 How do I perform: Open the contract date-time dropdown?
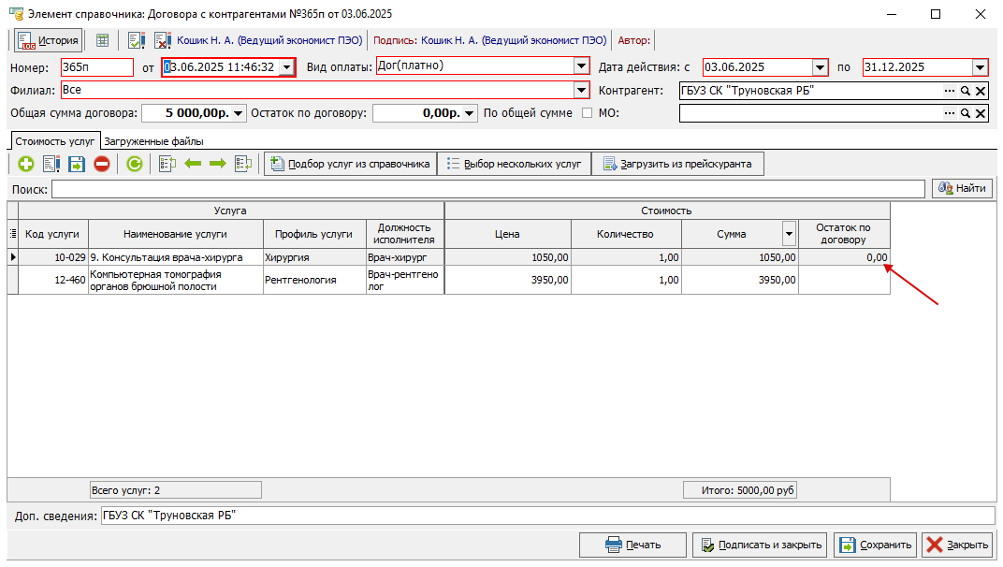[x=286, y=67]
